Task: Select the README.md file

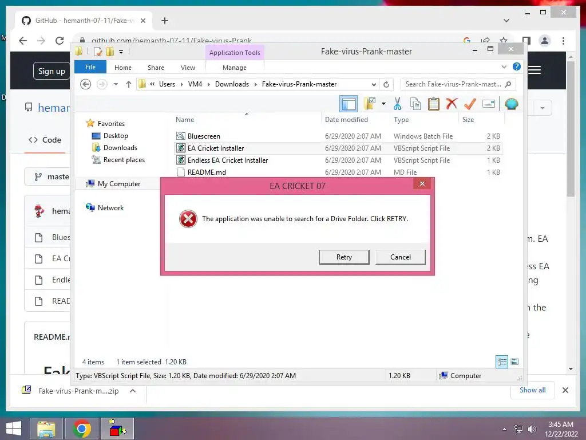Action: pos(207,172)
